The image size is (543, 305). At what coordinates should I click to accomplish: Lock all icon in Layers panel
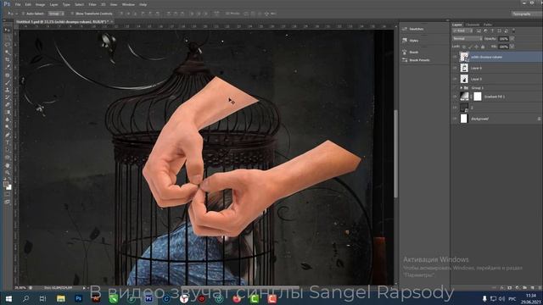pyautogui.click(x=483, y=47)
